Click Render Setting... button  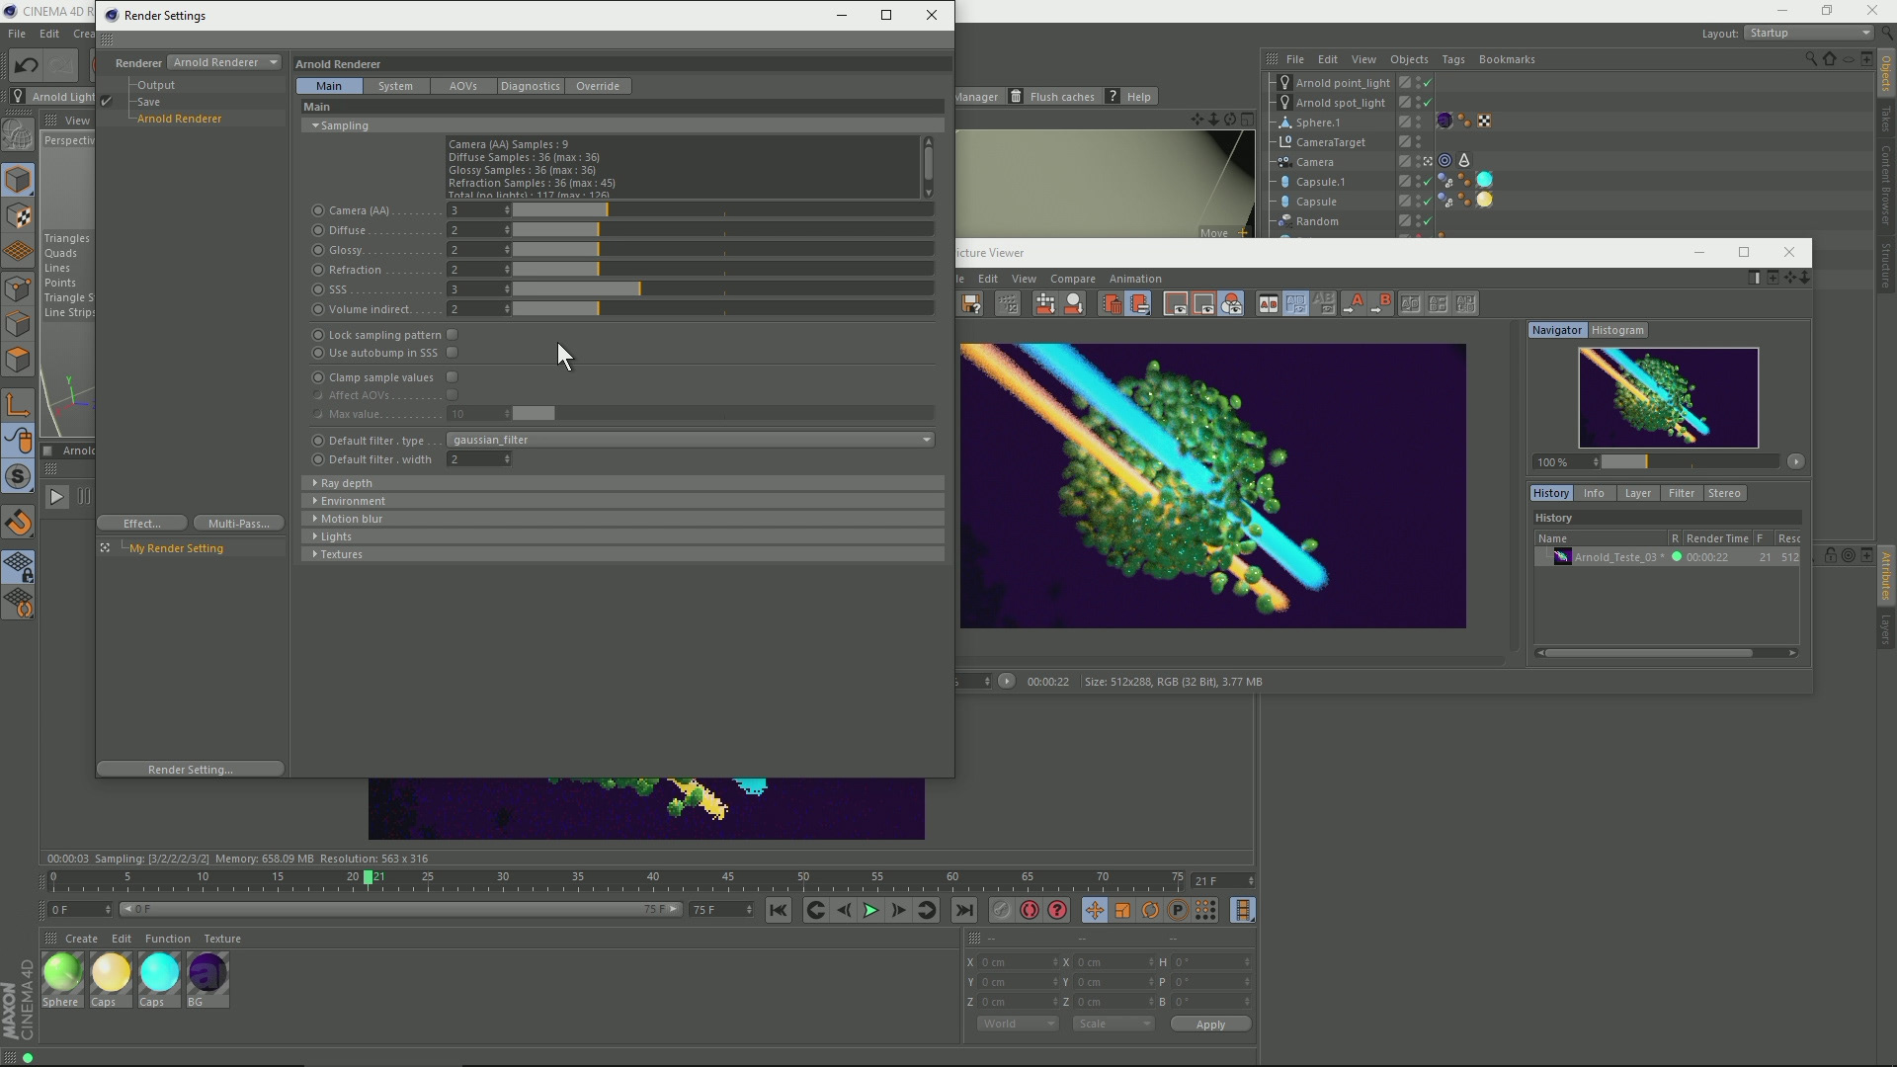[190, 770]
